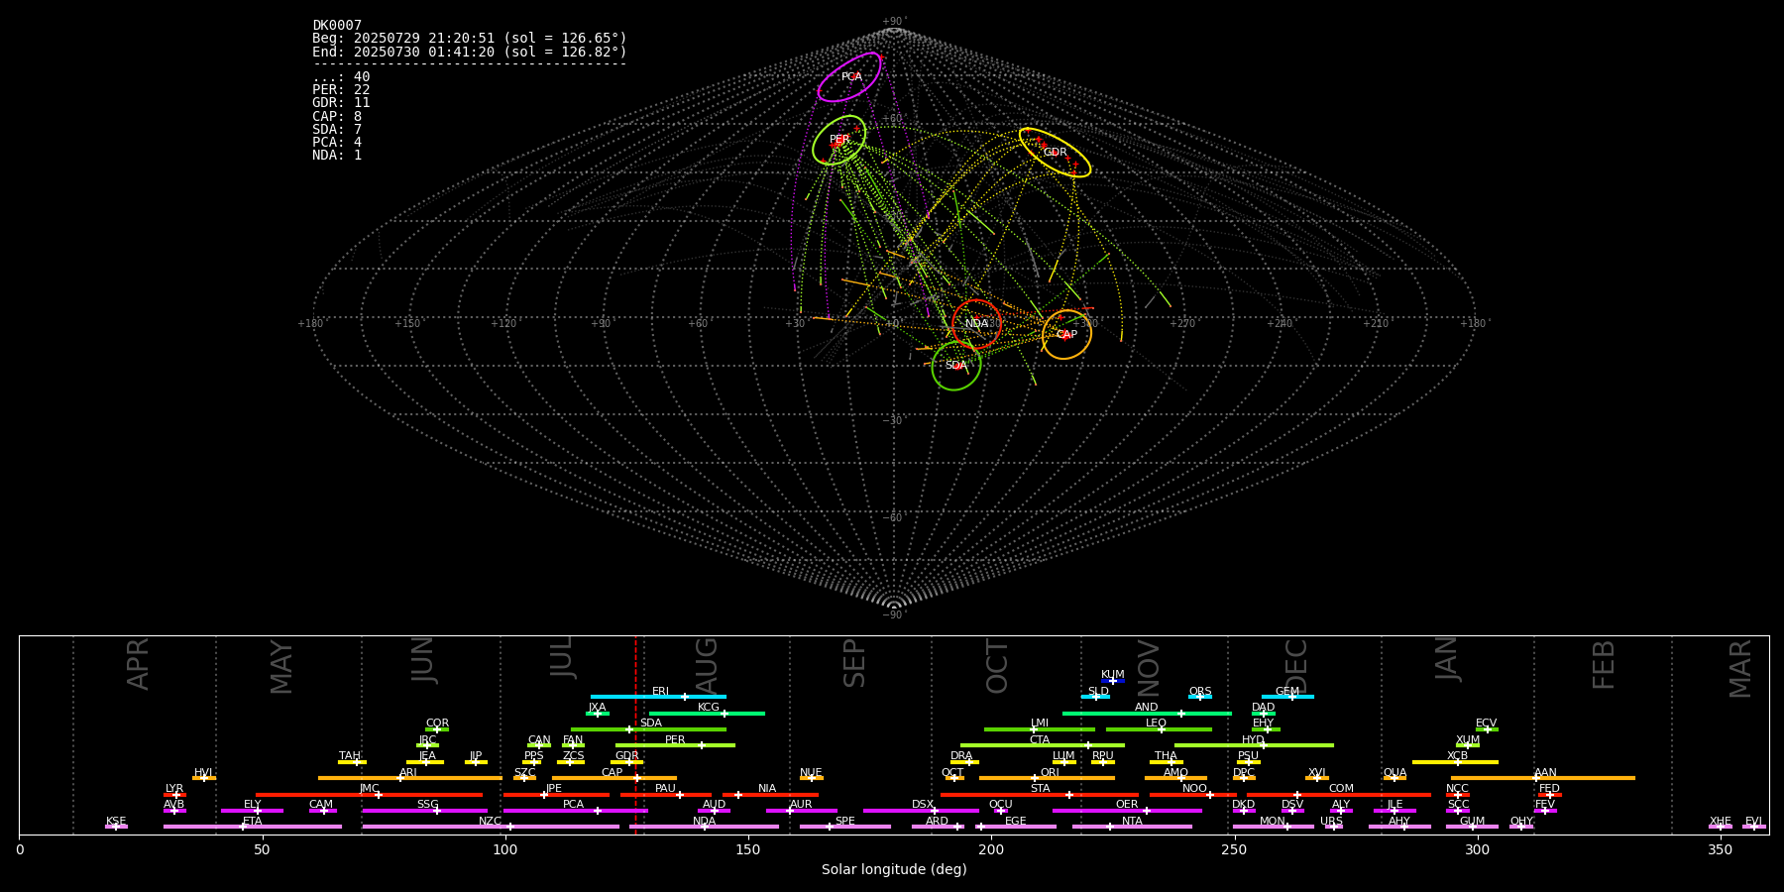Viewport: 1784px width, 892px height.
Task: Select the PER radiant circle on the sky map
Action: tap(838, 140)
